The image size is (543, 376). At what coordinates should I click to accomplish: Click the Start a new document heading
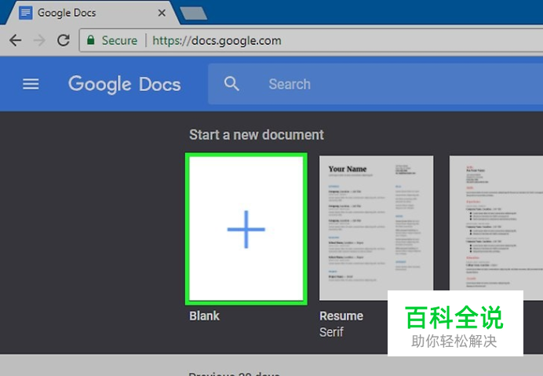(257, 135)
